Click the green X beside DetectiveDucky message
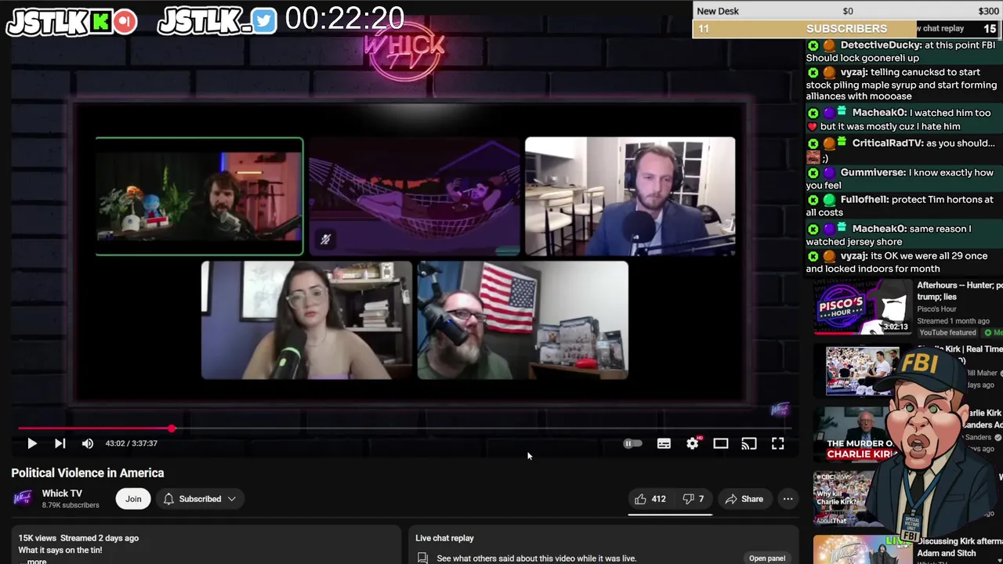 point(813,46)
